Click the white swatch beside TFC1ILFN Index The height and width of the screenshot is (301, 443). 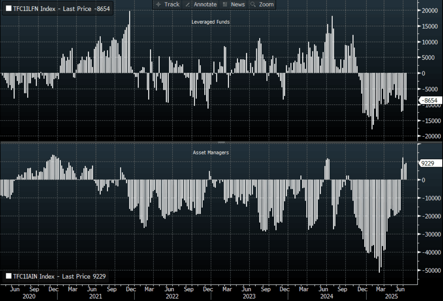pos(9,9)
